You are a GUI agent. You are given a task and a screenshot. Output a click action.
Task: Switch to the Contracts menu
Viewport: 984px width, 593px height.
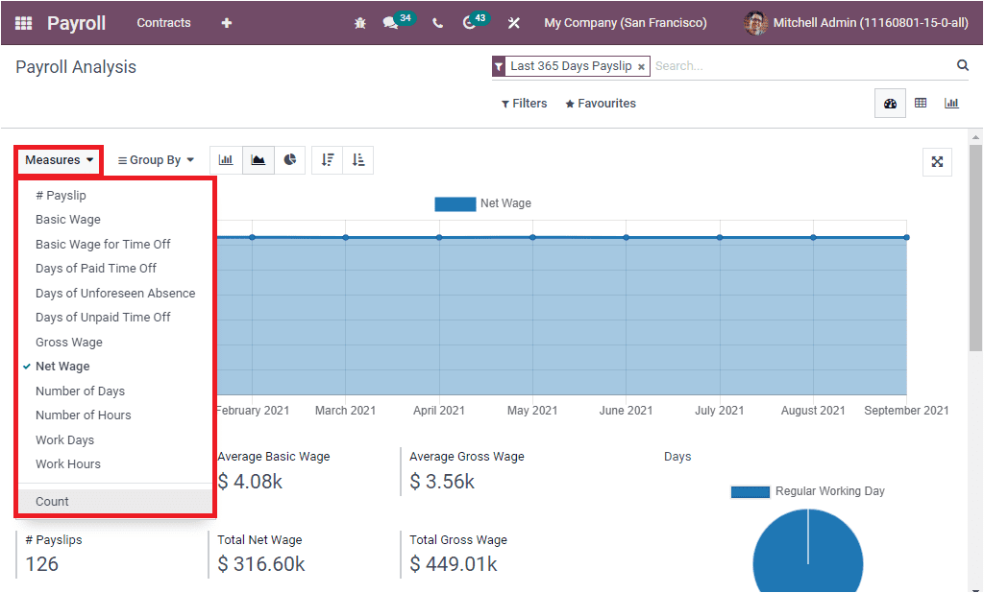(162, 22)
